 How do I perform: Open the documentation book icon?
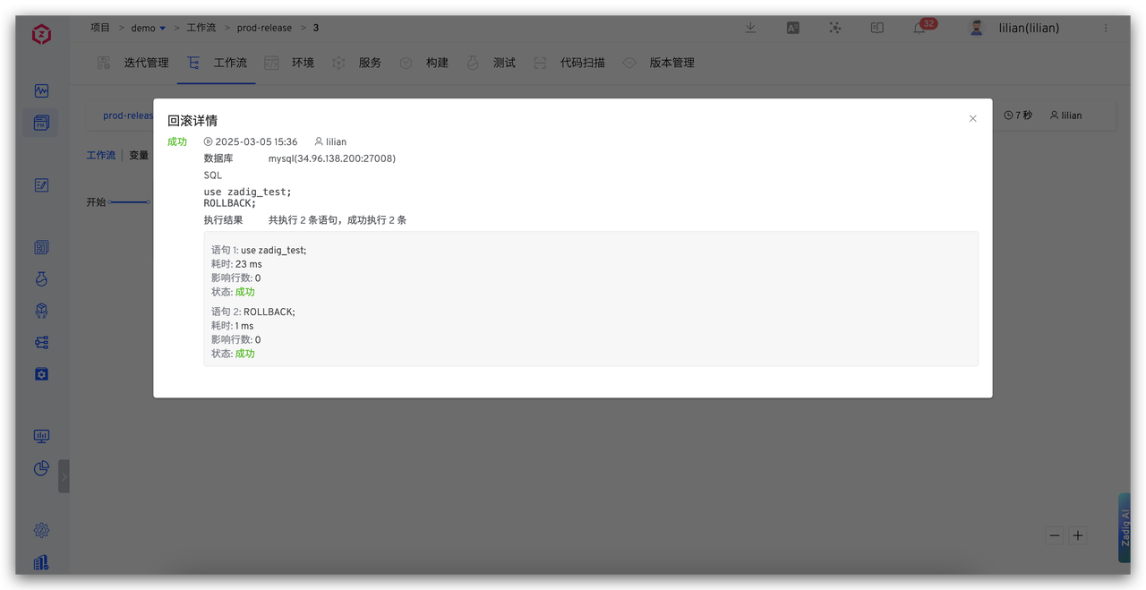877,28
